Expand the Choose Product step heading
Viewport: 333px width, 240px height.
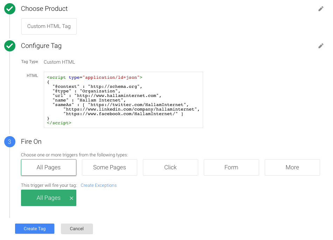[44, 9]
